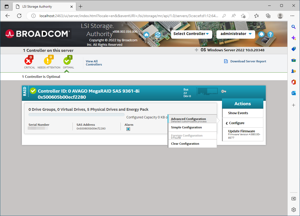Close the LSI Storage Authority tab
The width and height of the screenshot is (300, 216).
(71, 7)
